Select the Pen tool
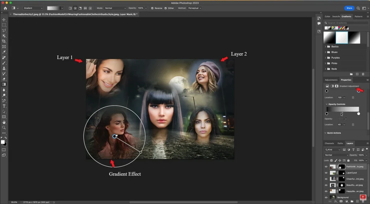 [x=4, y=101]
